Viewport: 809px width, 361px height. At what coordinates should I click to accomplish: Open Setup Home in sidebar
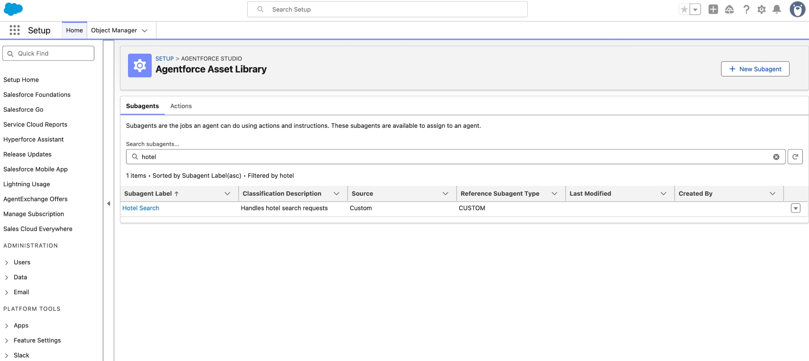[x=21, y=80]
